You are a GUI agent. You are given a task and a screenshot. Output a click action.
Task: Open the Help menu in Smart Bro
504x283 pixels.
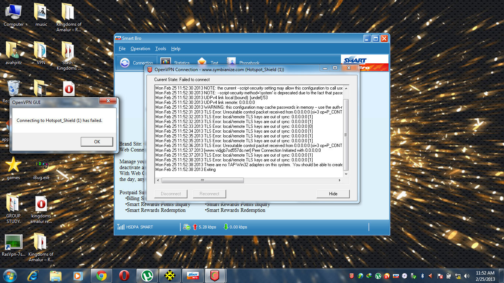pyautogui.click(x=176, y=49)
